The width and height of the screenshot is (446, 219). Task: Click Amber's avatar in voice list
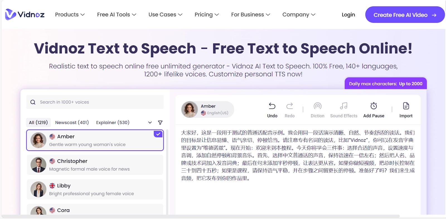click(x=38, y=140)
